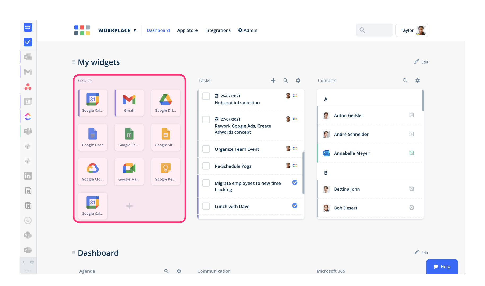Expand the WORKPLACE workspace dropdown
The width and height of the screenshot is (485, 286).
pyautogui.click(x=117, y=30)
